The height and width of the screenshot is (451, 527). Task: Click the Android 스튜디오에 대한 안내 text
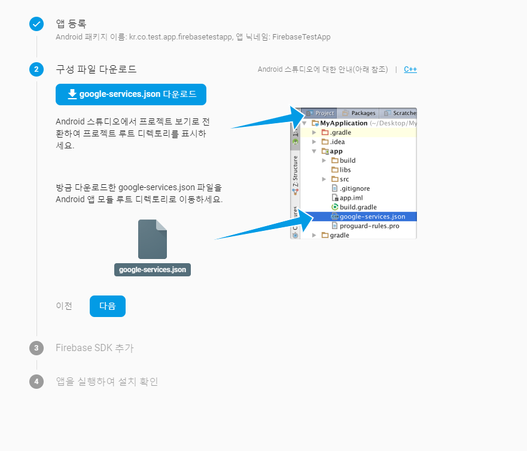[322, 69]
